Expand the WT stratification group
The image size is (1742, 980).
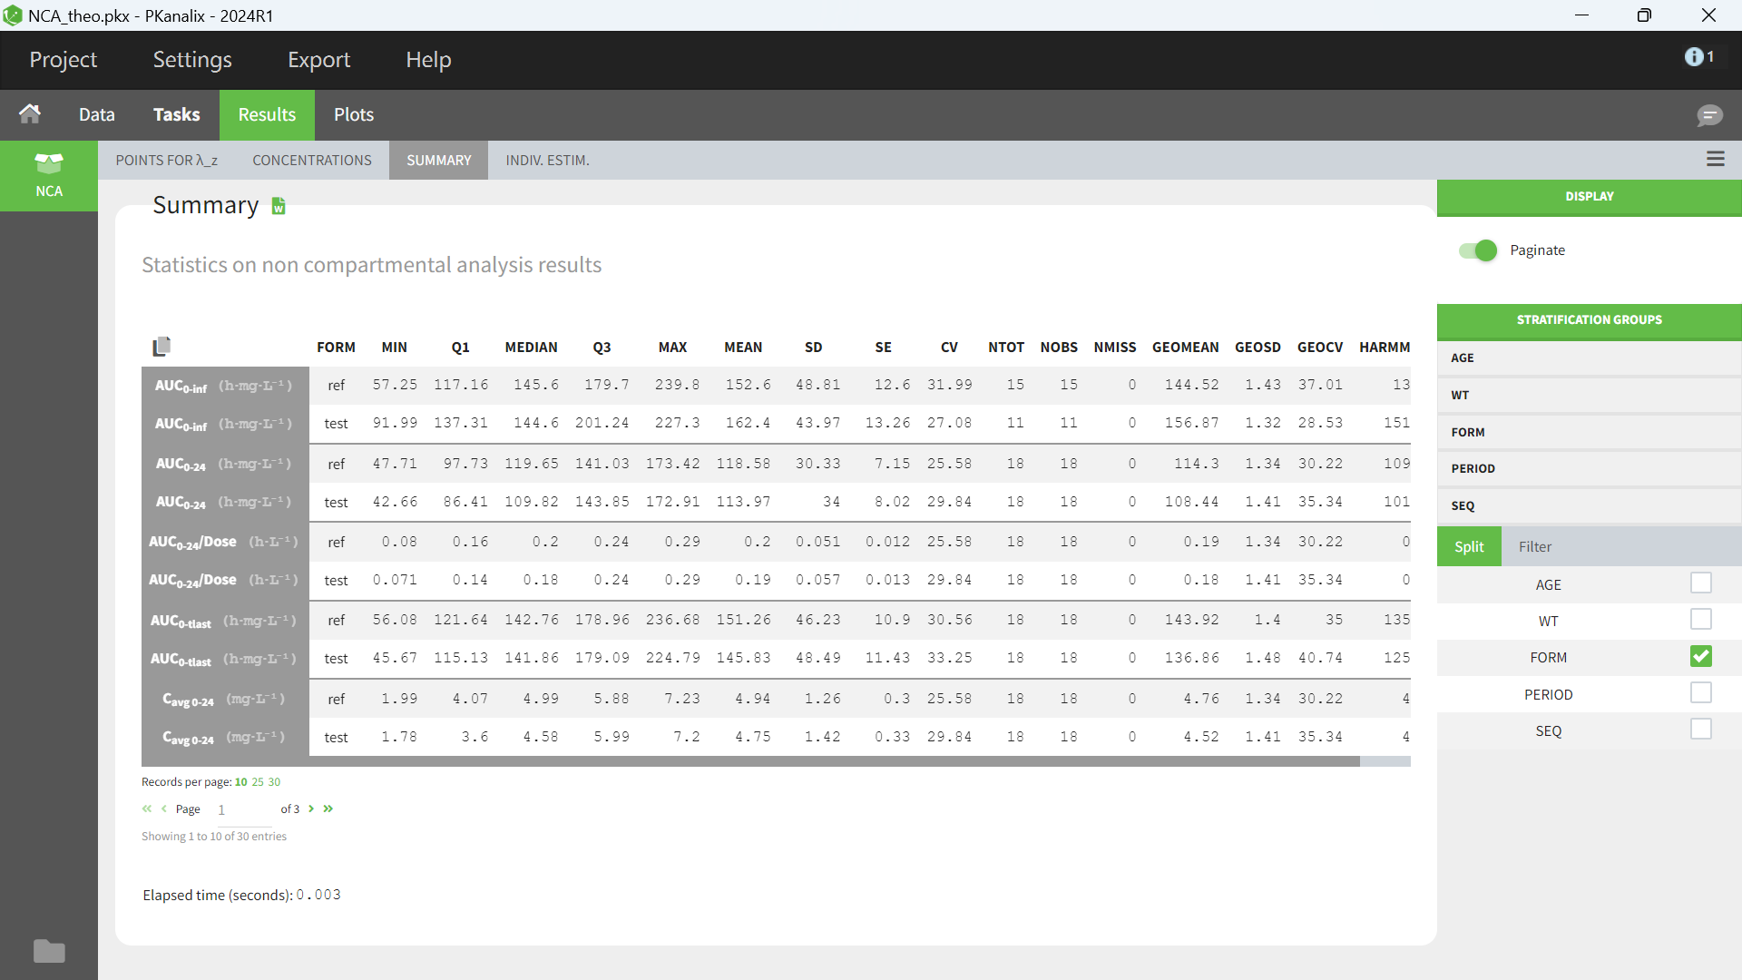click(x=1588, y=396)
